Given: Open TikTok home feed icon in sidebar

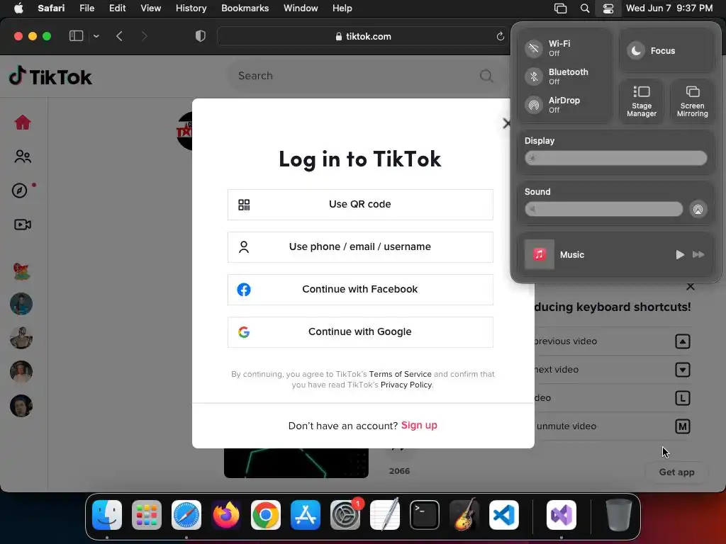Looking at the screenshot, I should click(x=22, y=123).
